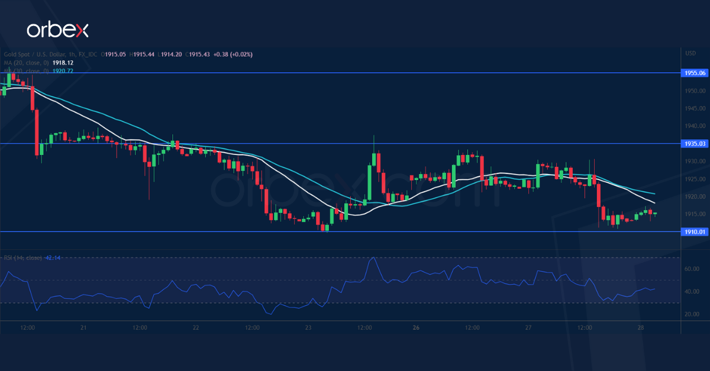The height and width of the screenshot is (371, 710).
Task: Click date 21 on the time axis
Action: point(83,328)
